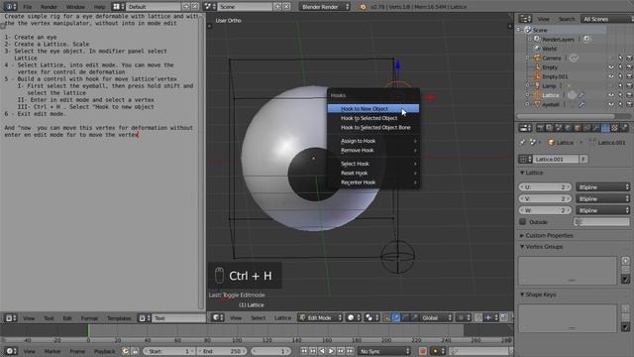
Task: Toggle the 3D manipulator widget
Action: pos(386,317)
